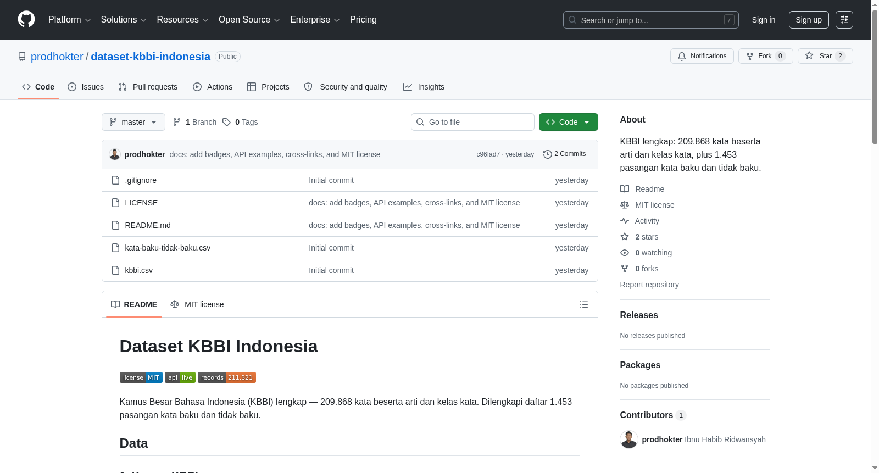
Task: Open the kbbi.csv file name
Action: [138, 270]
